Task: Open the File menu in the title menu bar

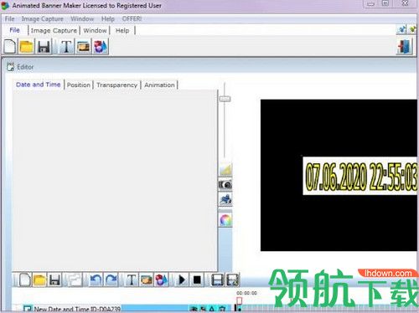Action: (x=9, y=18)
